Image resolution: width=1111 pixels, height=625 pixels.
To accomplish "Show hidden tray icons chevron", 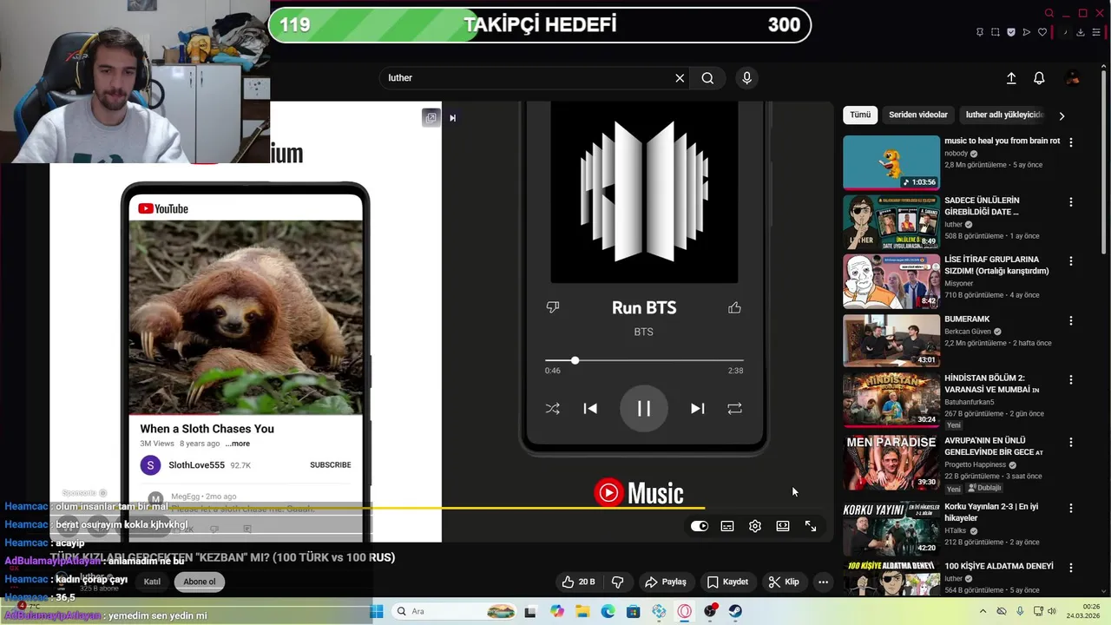I will tap(983, 611).
